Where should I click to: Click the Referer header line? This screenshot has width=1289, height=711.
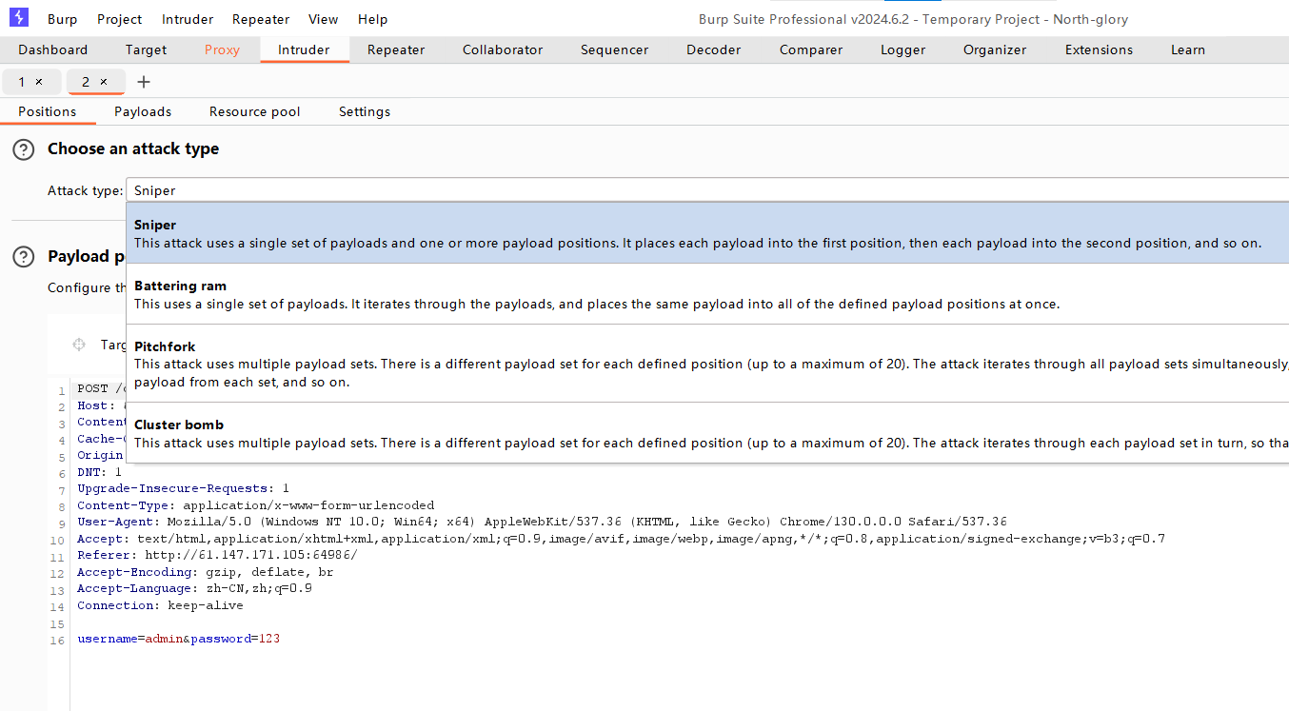click(217, 555)
